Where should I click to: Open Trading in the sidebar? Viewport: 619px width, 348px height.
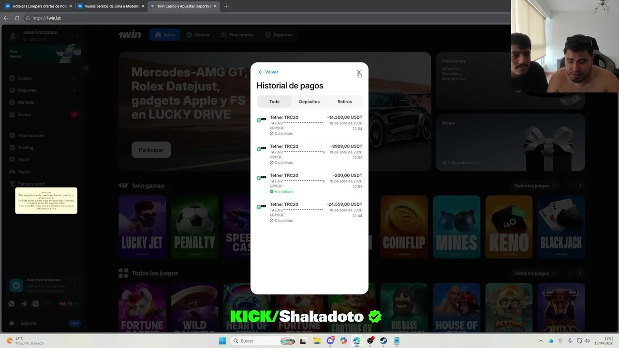click(26, 147)
